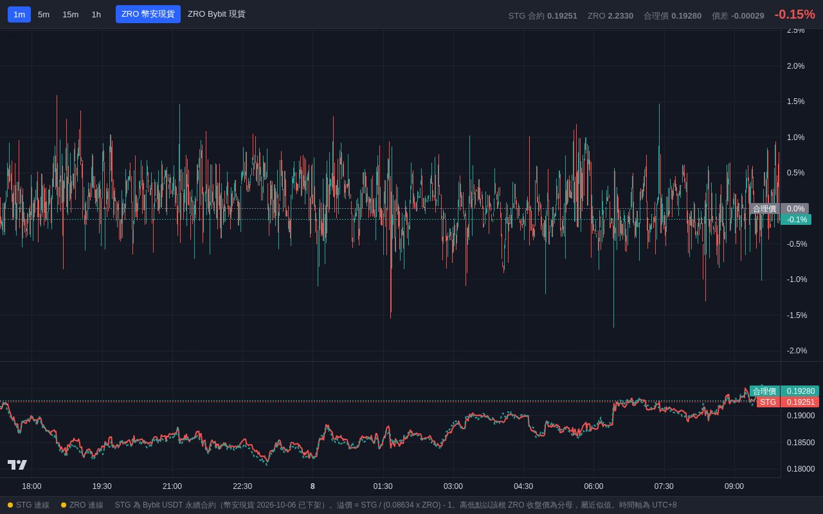Click the 0.18000 price axis label
The width and height of the screenshot is (823, 514).
point(800,469)
